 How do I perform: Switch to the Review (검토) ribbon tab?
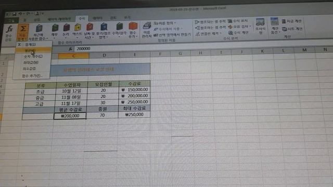[x=113, y=18]
